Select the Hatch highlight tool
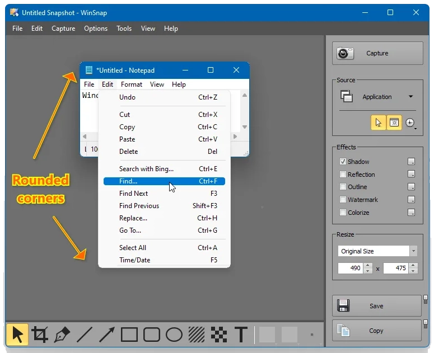Image resolution: width=434 pixels, height=353 pixels. (x=197, y=335)
